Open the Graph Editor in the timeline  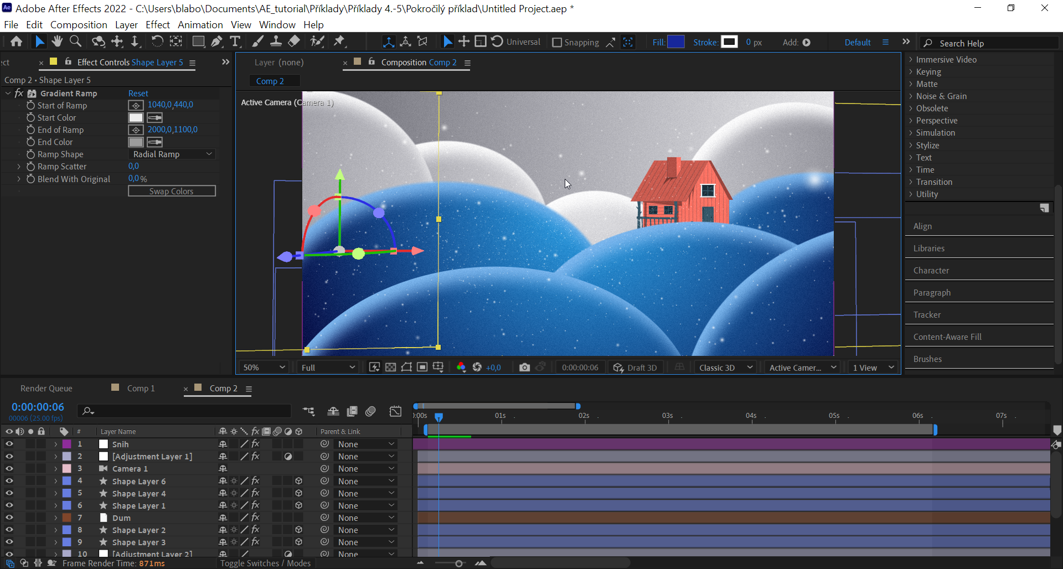[x=395, y=411]
